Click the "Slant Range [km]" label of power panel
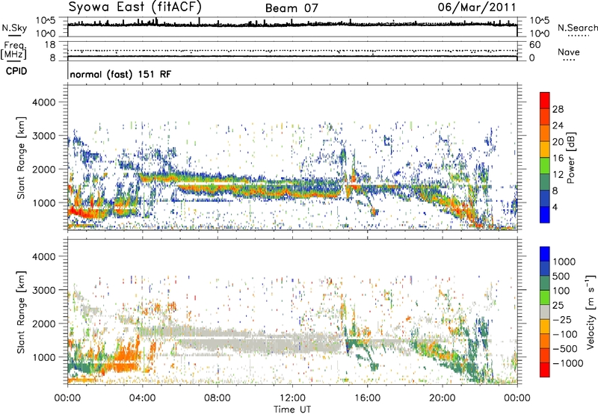 pos(21,158)
